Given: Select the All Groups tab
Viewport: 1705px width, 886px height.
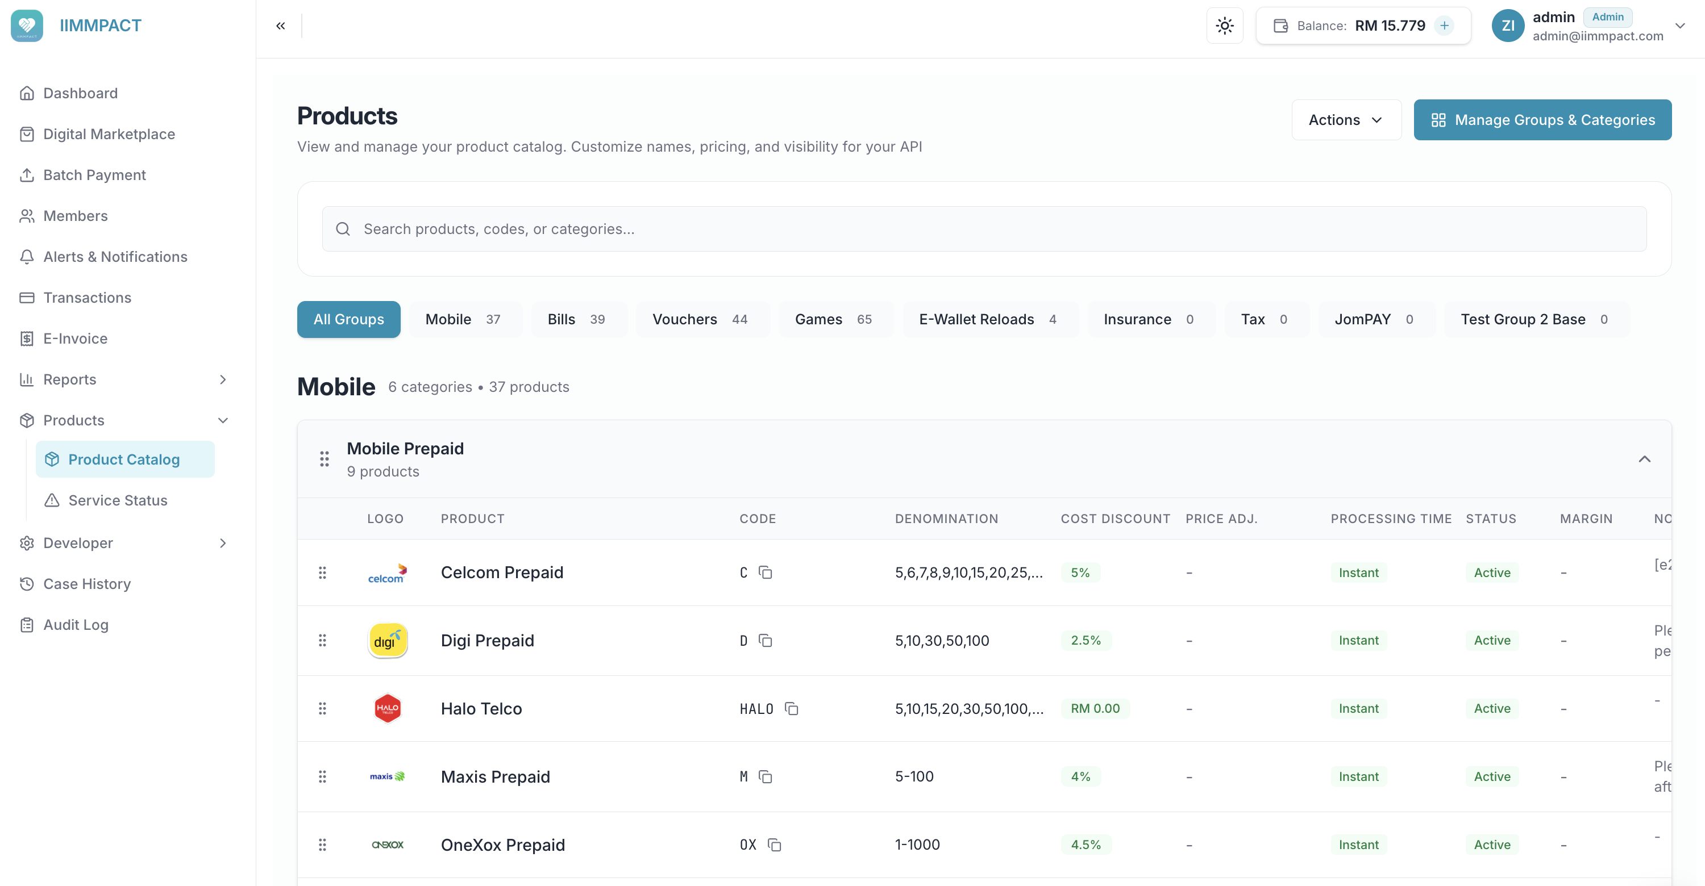Looking at the screenshot, I should click(349, 319).
